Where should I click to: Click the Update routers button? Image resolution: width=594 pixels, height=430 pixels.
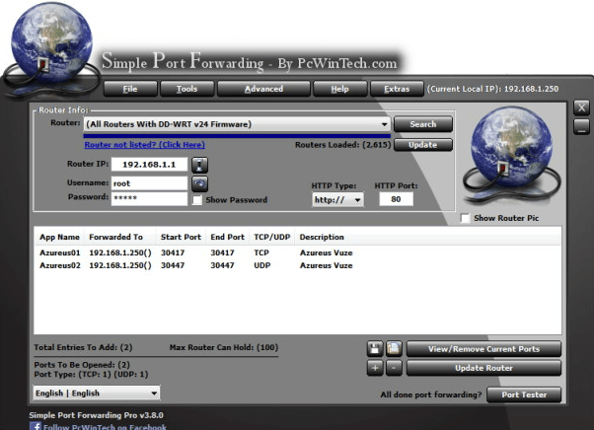click(x=423, y=145)
